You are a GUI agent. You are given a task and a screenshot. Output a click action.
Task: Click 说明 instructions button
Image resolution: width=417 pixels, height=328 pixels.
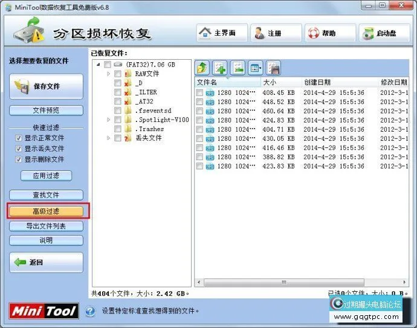coord(47,240)
